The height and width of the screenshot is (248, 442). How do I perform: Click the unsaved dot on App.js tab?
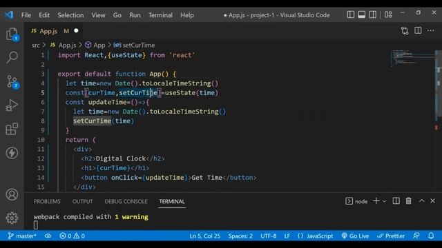coord(76,30)
